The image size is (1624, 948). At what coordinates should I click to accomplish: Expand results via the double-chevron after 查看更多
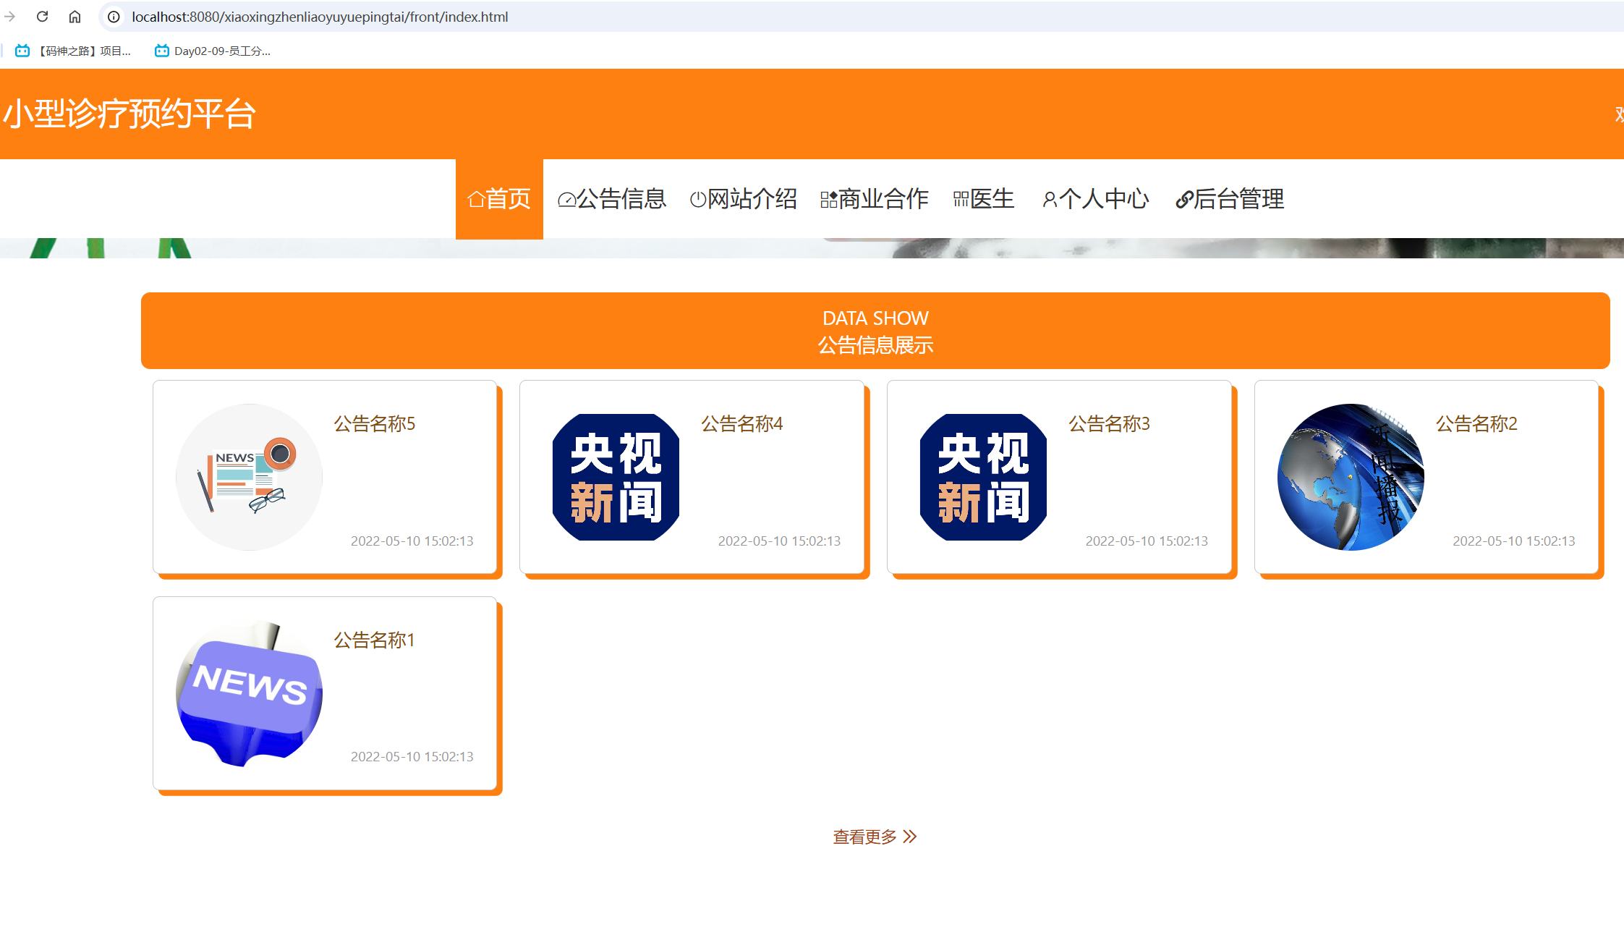(x=910, y=836)
